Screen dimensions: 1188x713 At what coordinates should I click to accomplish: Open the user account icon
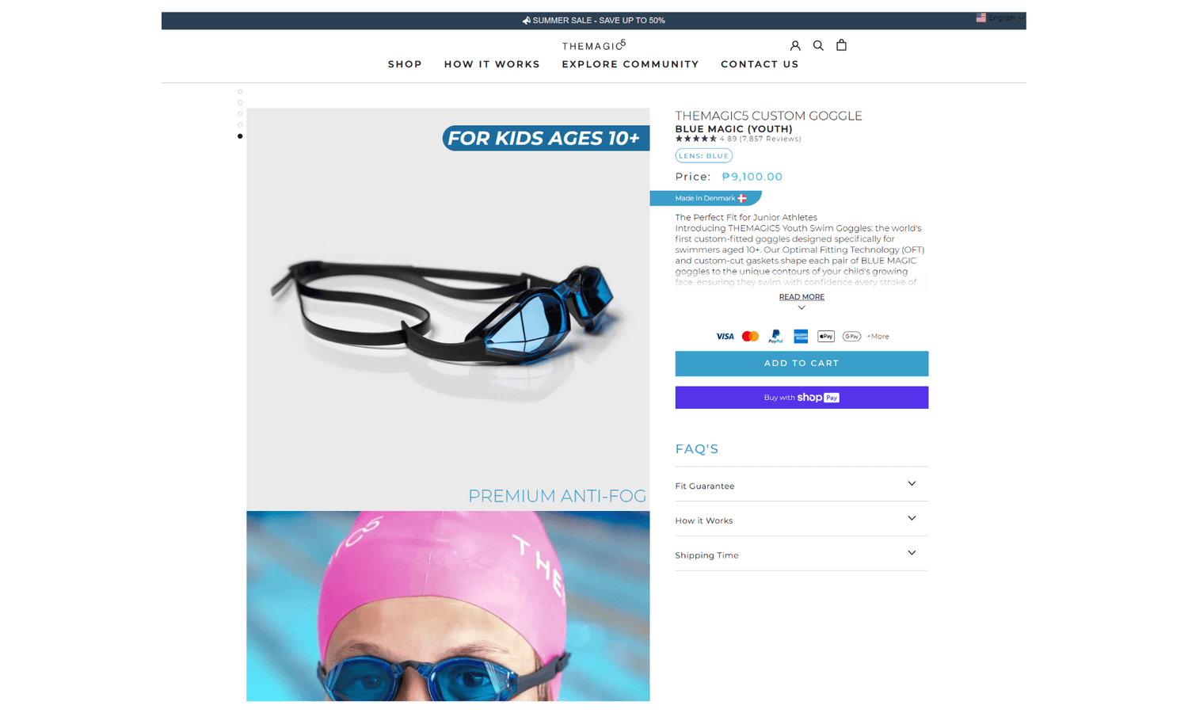click(x=795, y=46)
